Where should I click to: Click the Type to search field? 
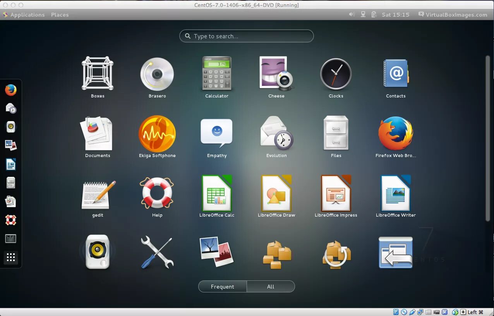coord(247,36)
